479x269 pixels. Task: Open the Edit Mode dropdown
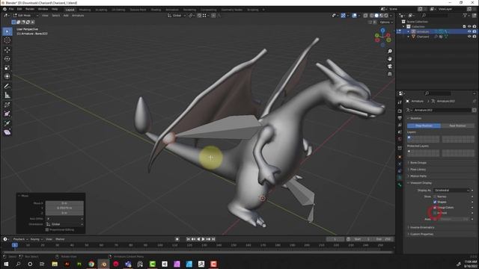point(25,15)
